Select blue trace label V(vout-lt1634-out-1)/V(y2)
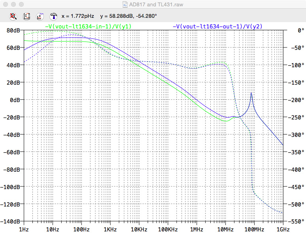This screenshot has height=233, width=306. (217, 27)
